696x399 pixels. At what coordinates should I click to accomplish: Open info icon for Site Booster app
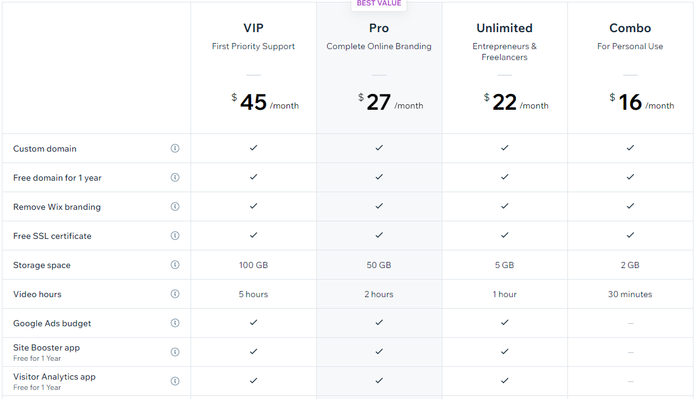175,352
